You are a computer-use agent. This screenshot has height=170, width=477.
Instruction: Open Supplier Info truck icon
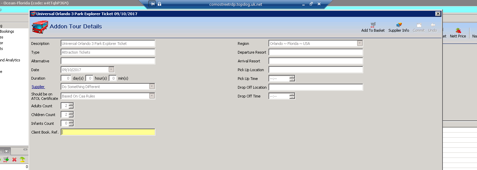[399, 25]
